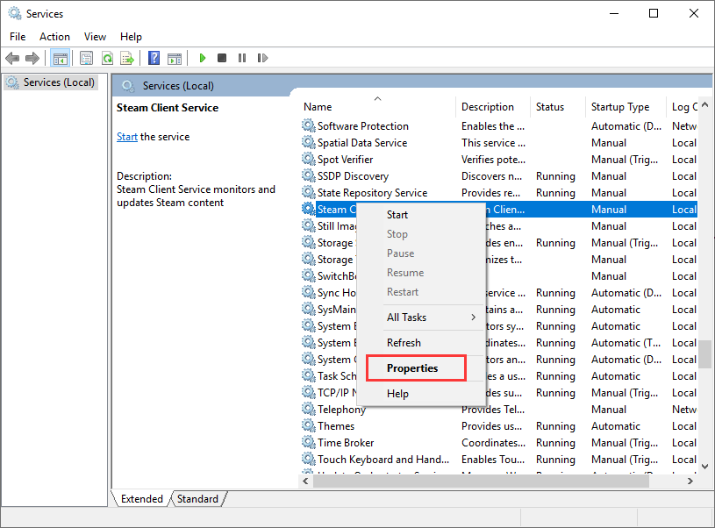715x528 pixels.
Task: Open the Help menu in the menu bar
Action: [x=131, y=37]
